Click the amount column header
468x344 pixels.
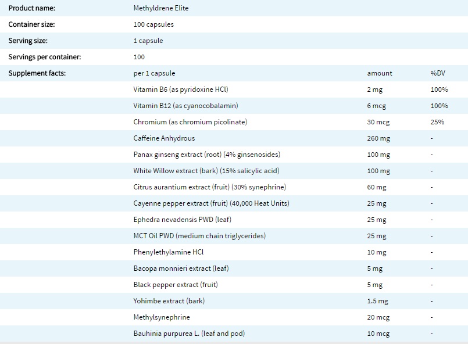[x=380, y=73]
